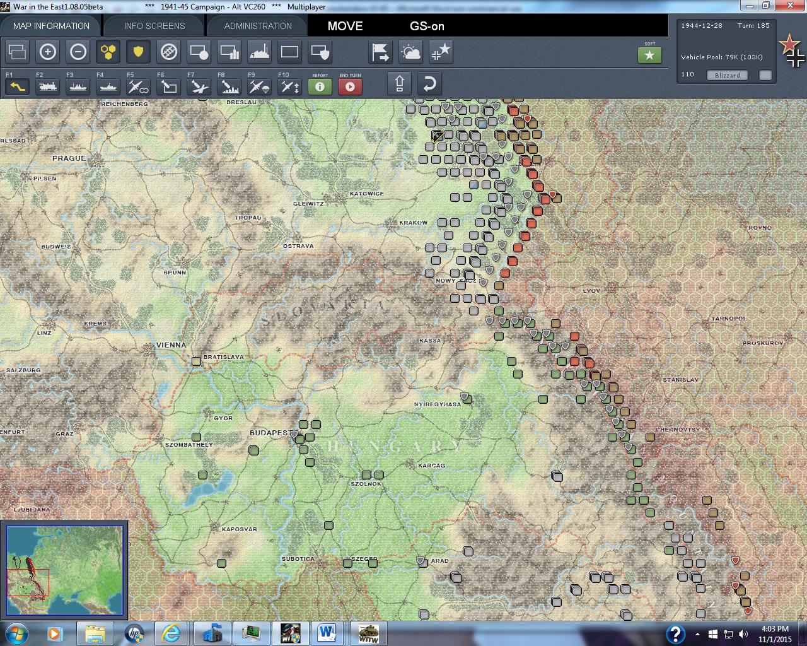Select F1 move mode arrow icon
Viewport: 807px width, 646px height.
click(18, 86)
